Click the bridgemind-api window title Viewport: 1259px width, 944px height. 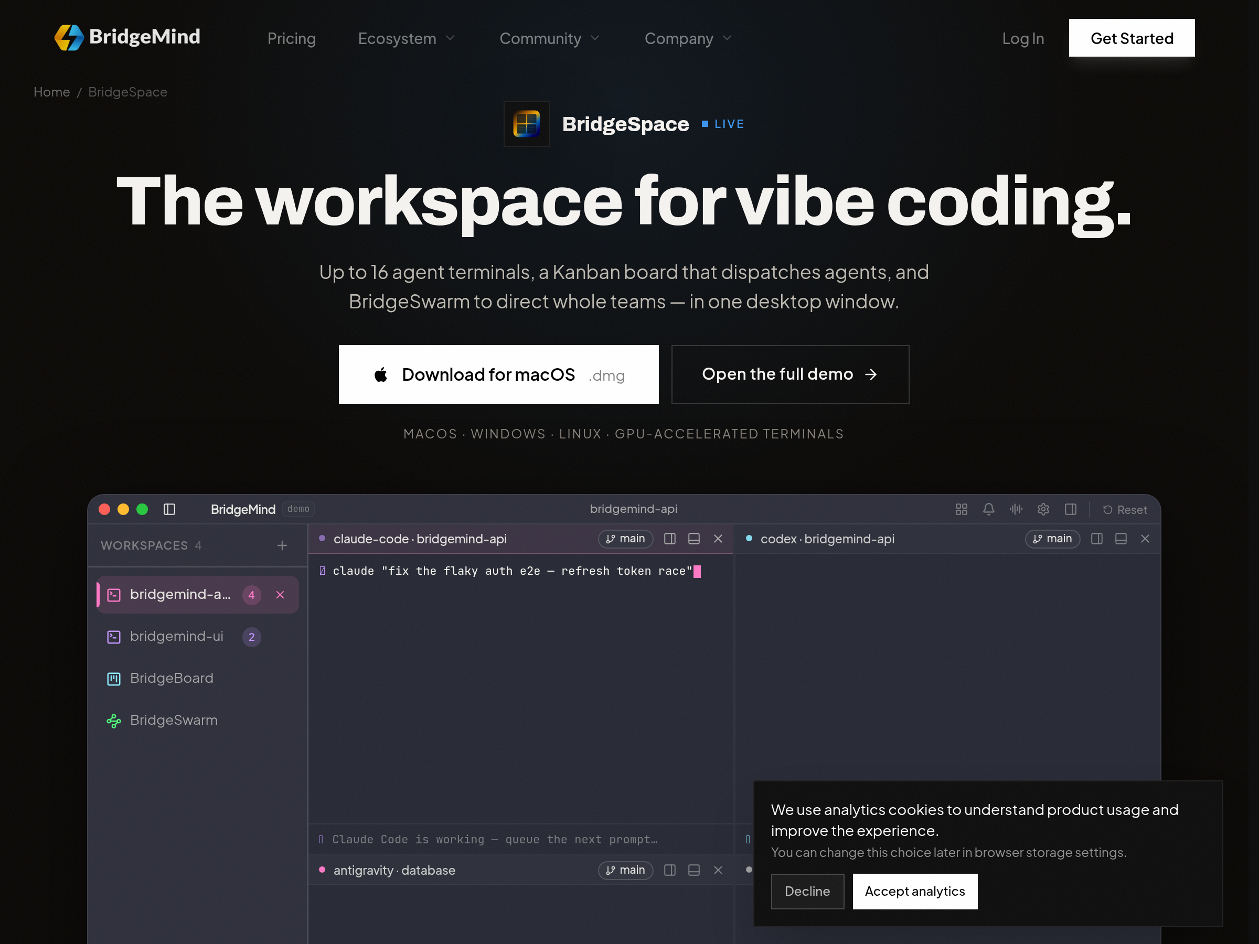tap(634, 509)
